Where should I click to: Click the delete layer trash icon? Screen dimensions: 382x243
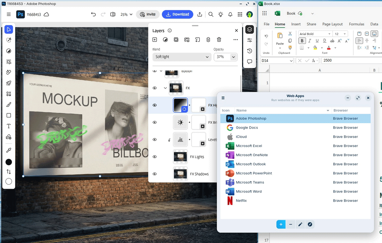coord(219,40)
